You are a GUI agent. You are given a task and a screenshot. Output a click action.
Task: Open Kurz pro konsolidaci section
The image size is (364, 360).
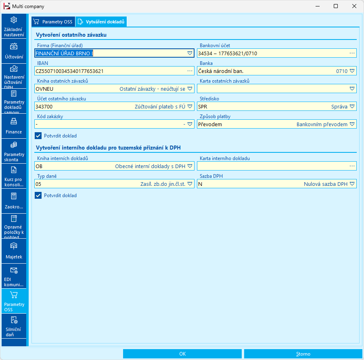(x=14, y=176)
